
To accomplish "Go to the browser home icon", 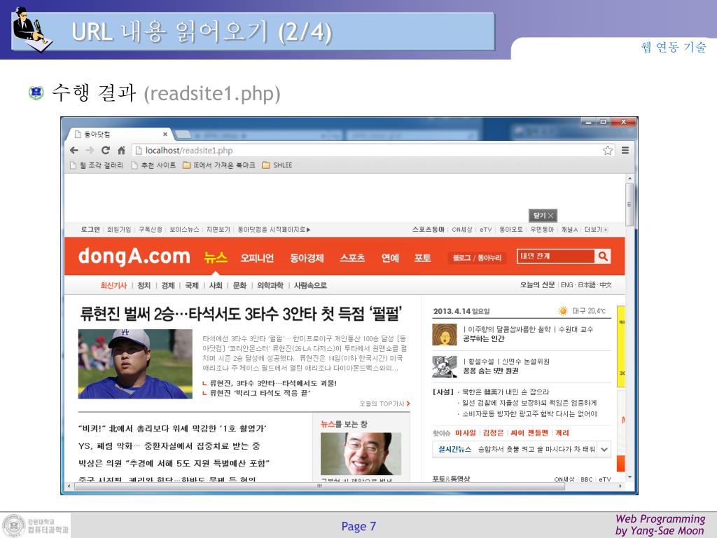I will [x=121, y=150].
